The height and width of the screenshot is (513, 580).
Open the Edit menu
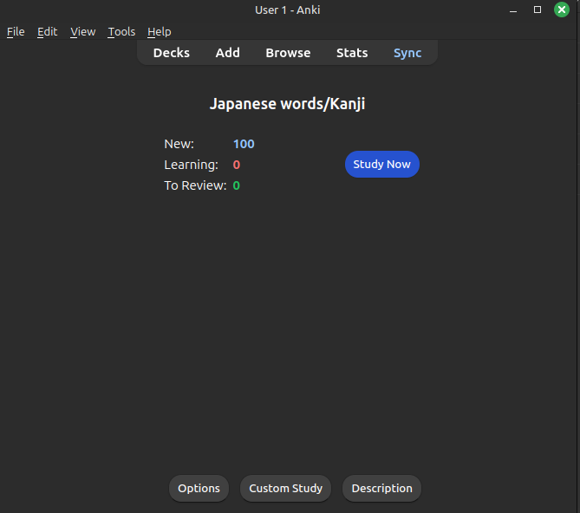48,32
